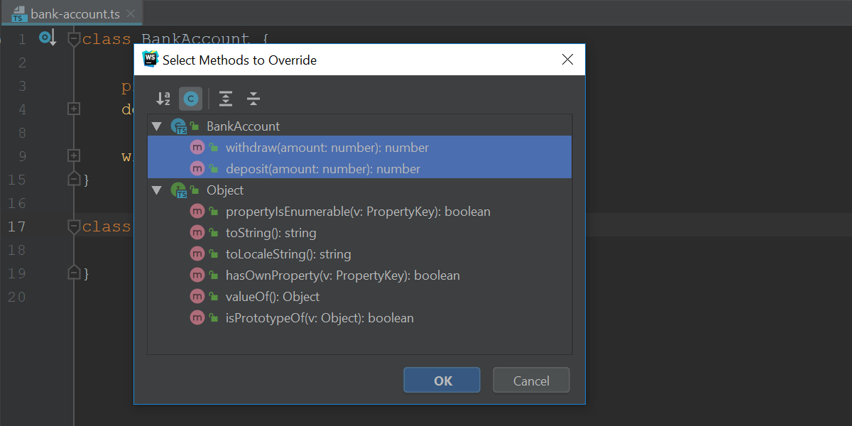This screenshot has height=426, width=852.
Task: Expand folded code at line 4
Action: click(74, 109)
